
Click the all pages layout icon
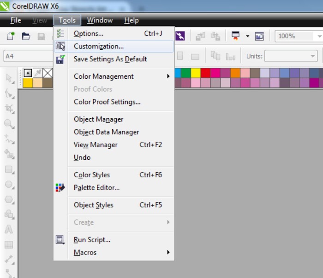[215, 56]
